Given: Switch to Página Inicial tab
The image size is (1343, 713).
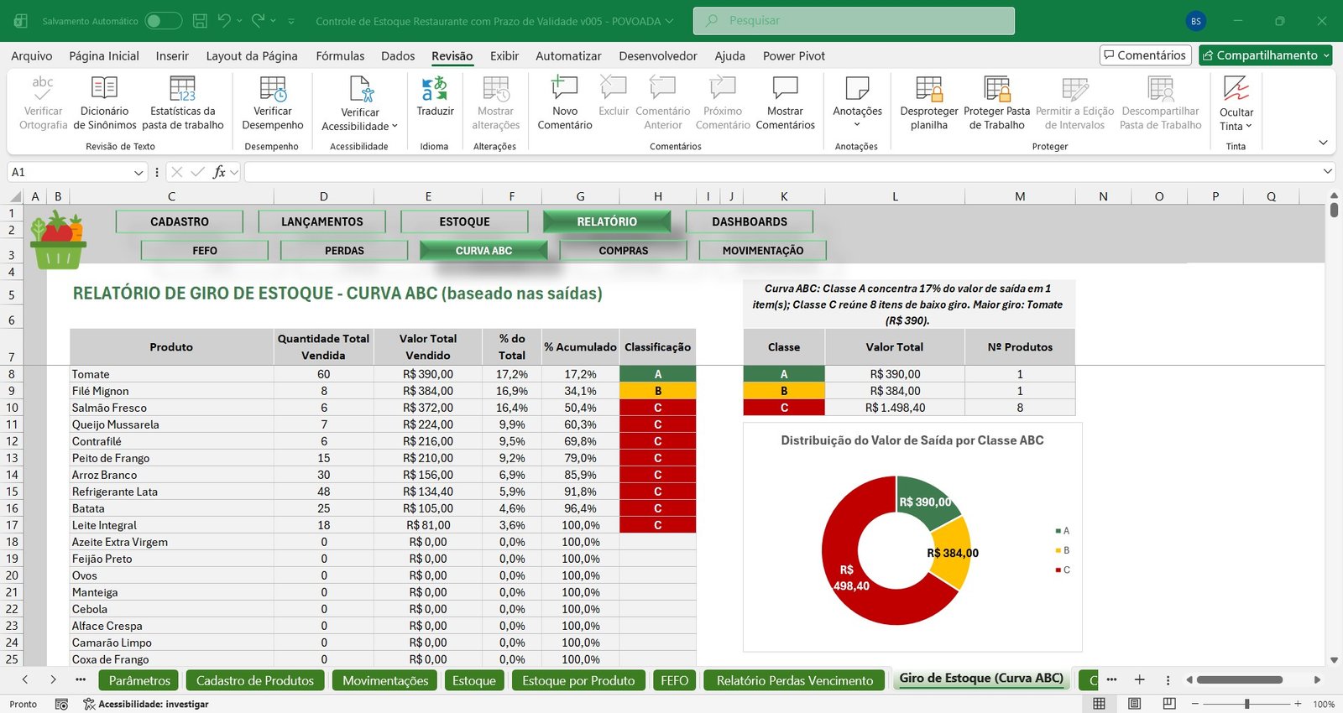Looking at the screenshot, I should click(104, 55).
